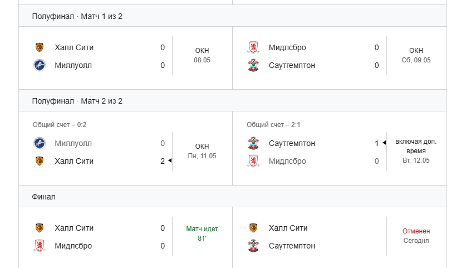Click Southampton crest in the cancelled final
466x268 pixels.
pyautogui.click(x=253, y=246)
